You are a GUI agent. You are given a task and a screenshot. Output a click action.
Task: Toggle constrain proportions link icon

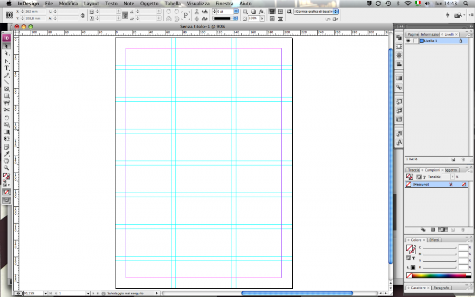[x=82, y=15]
